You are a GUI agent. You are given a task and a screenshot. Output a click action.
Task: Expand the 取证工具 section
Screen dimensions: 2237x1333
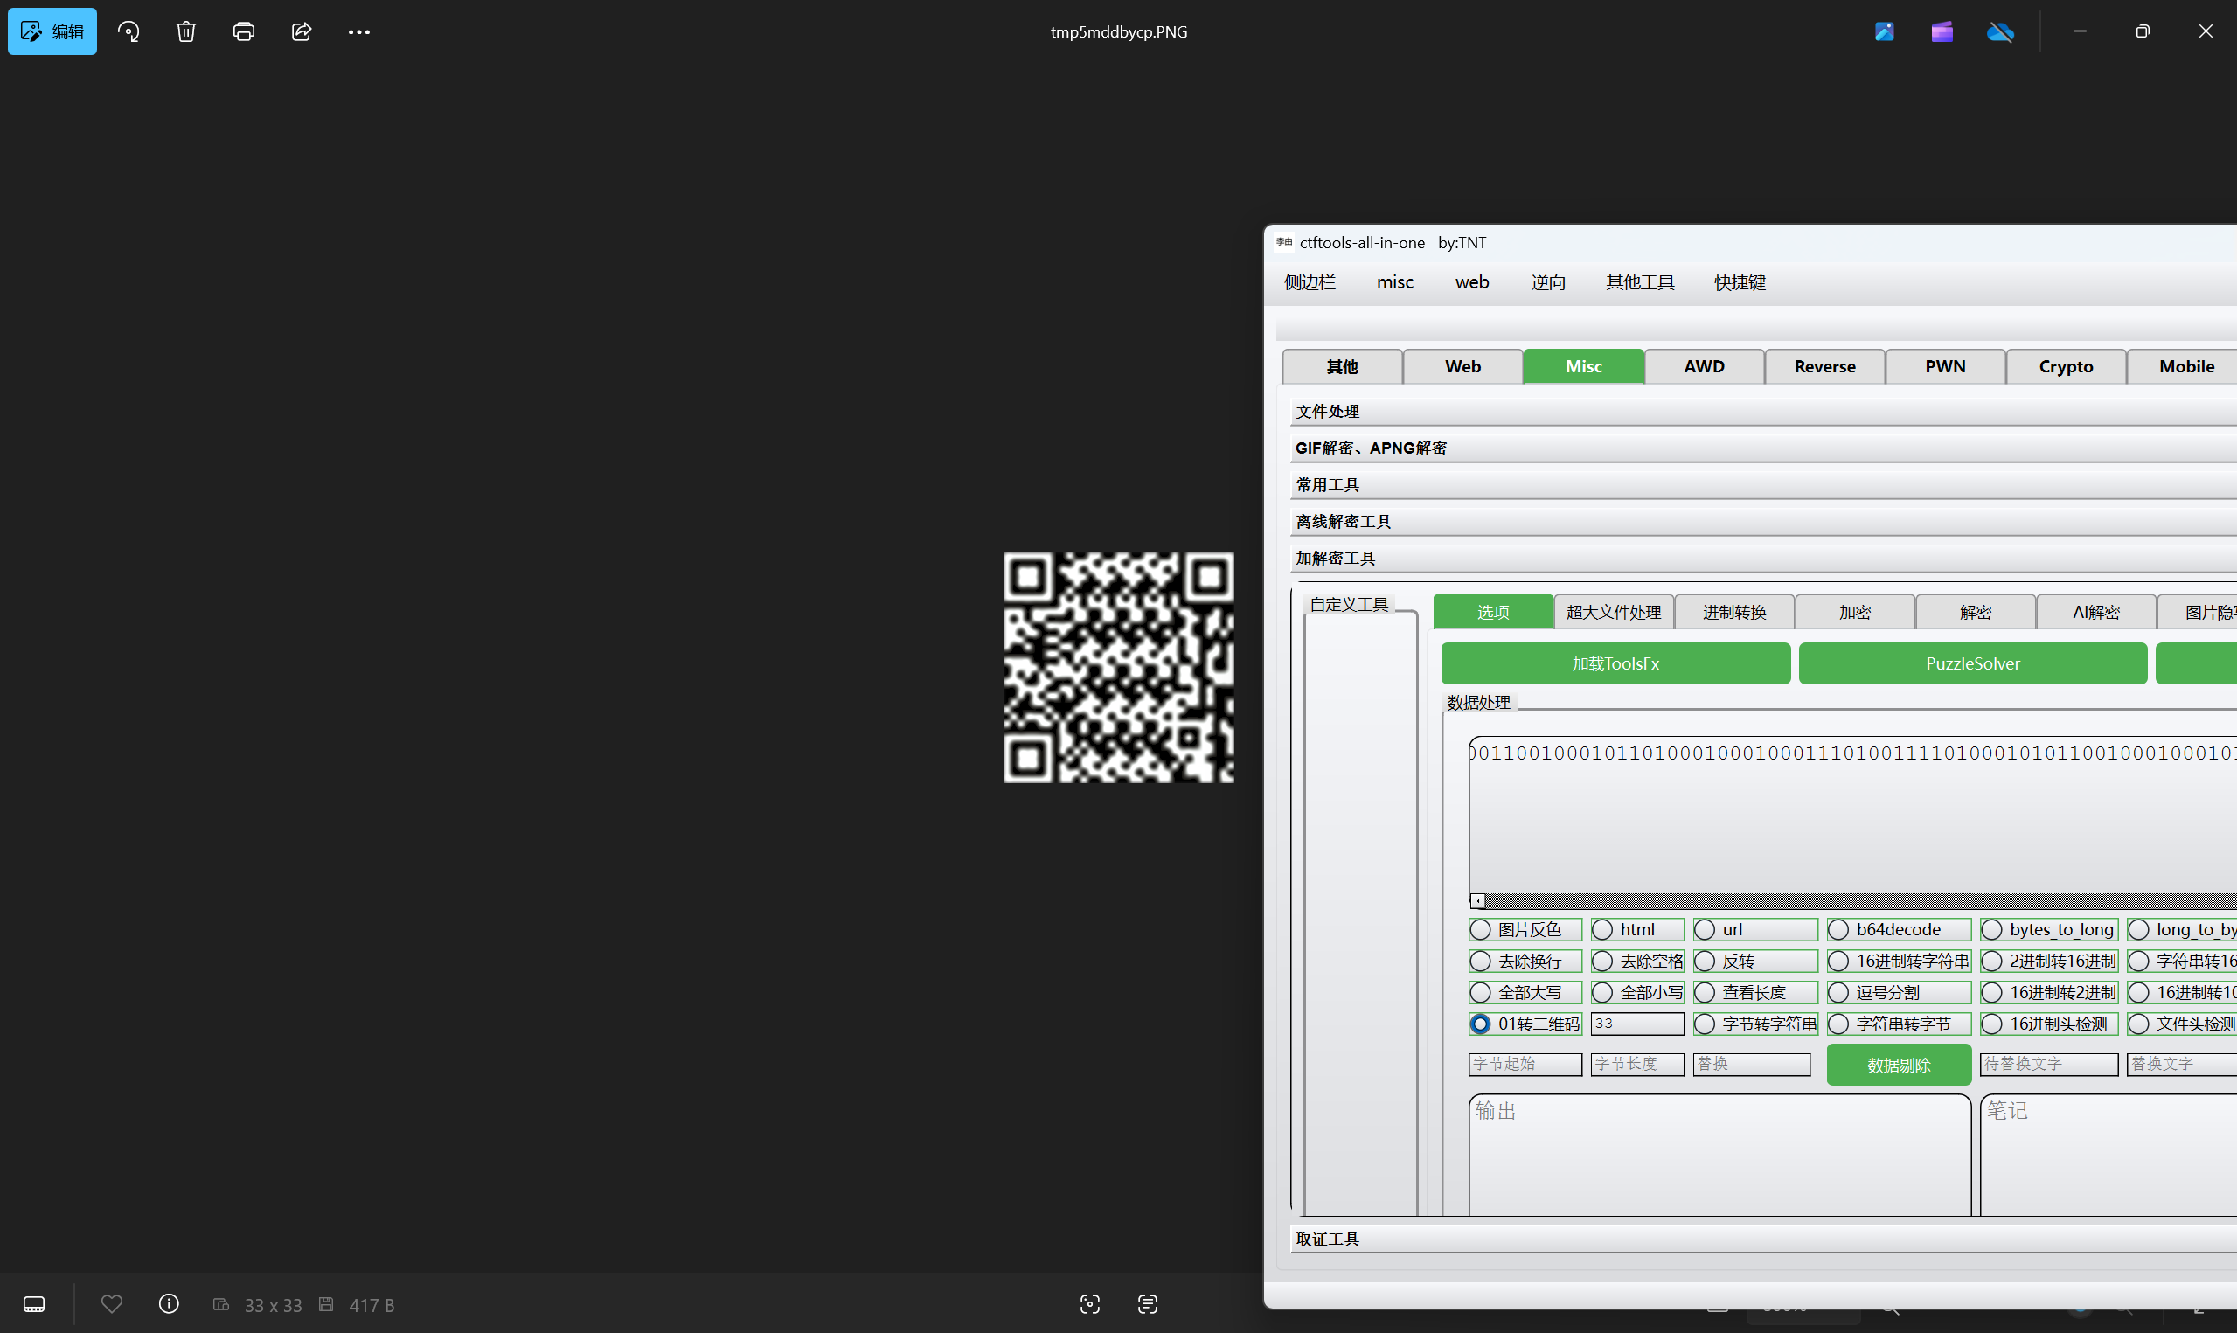(x=1764, y=1239)
